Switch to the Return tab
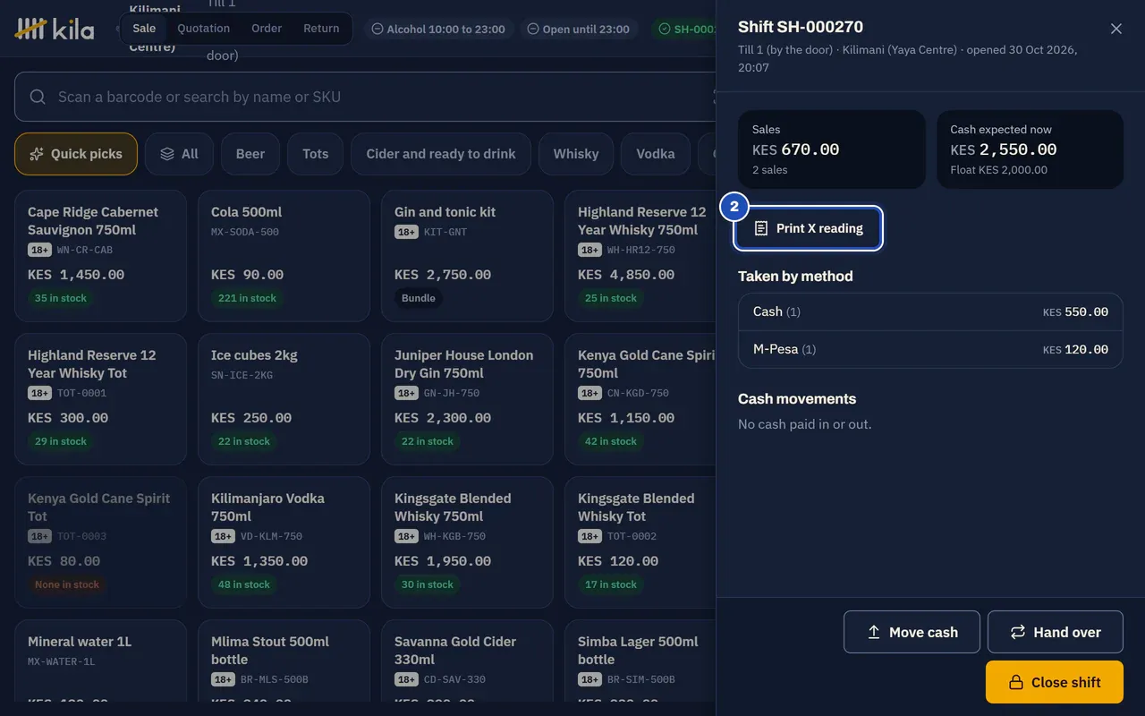Image resolution: width=1145 pixels, height=716 pixels. coord(321,29)
